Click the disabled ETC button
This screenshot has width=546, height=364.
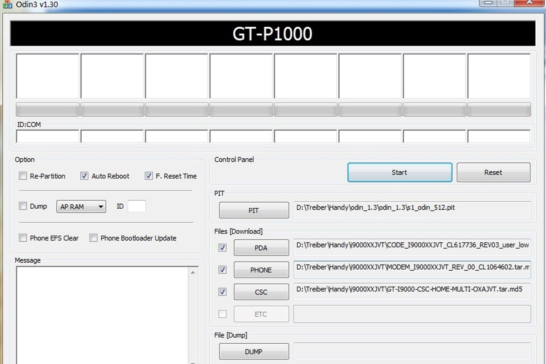(x=261, y=314)
